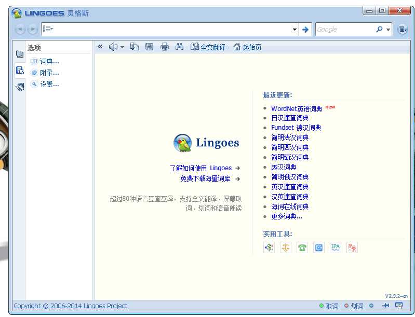Toggle the blue clipboard indicator in status bar
Viewport: 415px width, 317px height.
pos(371,306)
